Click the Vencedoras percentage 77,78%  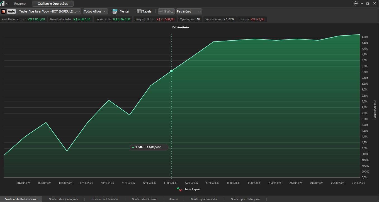[x=229, y=19]
